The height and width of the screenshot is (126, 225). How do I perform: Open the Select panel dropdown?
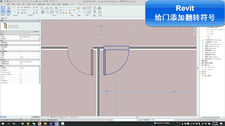pyautogui.click(x=3, y=15)
